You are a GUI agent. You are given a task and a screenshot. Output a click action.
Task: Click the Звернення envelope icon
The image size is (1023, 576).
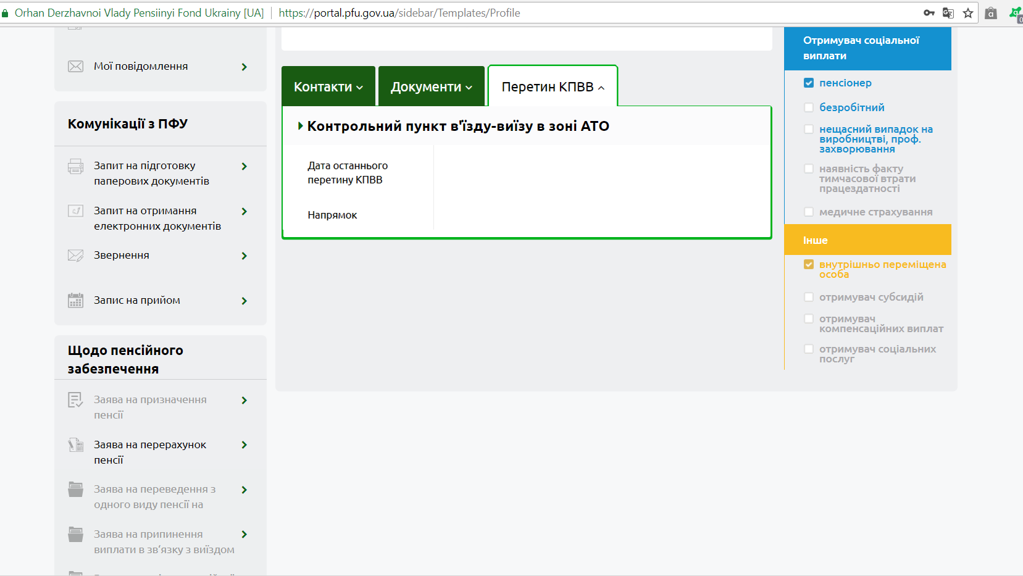75,256
